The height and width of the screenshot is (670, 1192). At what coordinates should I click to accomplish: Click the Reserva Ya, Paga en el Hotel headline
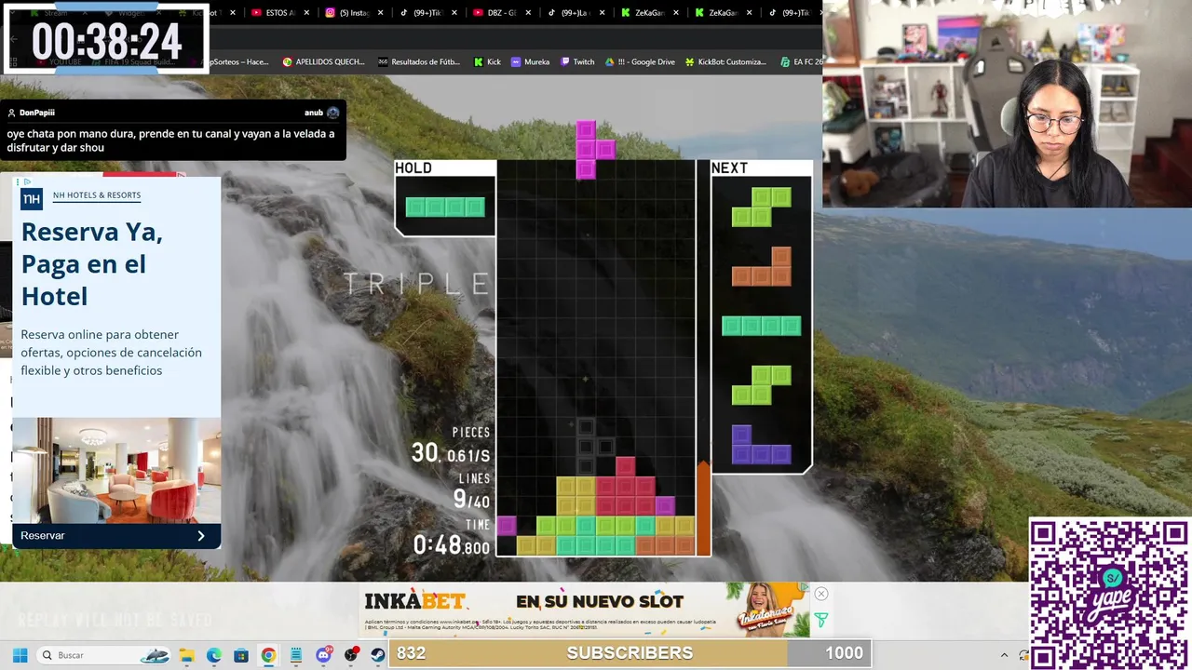[91, 264]
